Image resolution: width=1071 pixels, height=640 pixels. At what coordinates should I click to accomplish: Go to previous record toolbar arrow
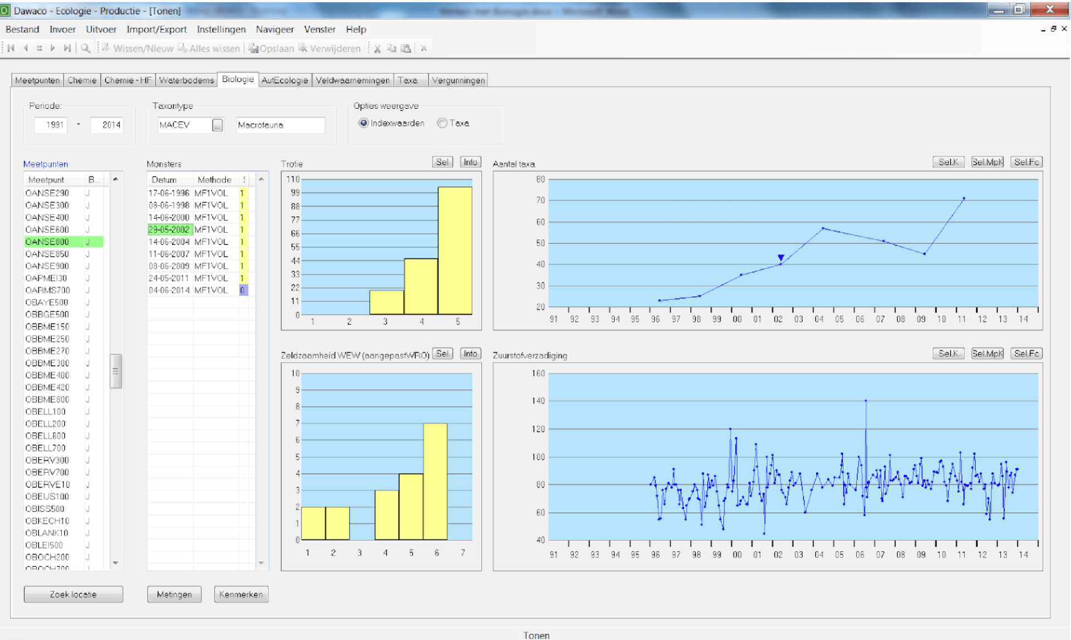click(x=26, y=49)
